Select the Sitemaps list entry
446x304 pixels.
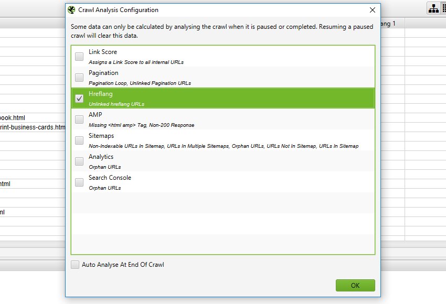(x=223, y=140)
